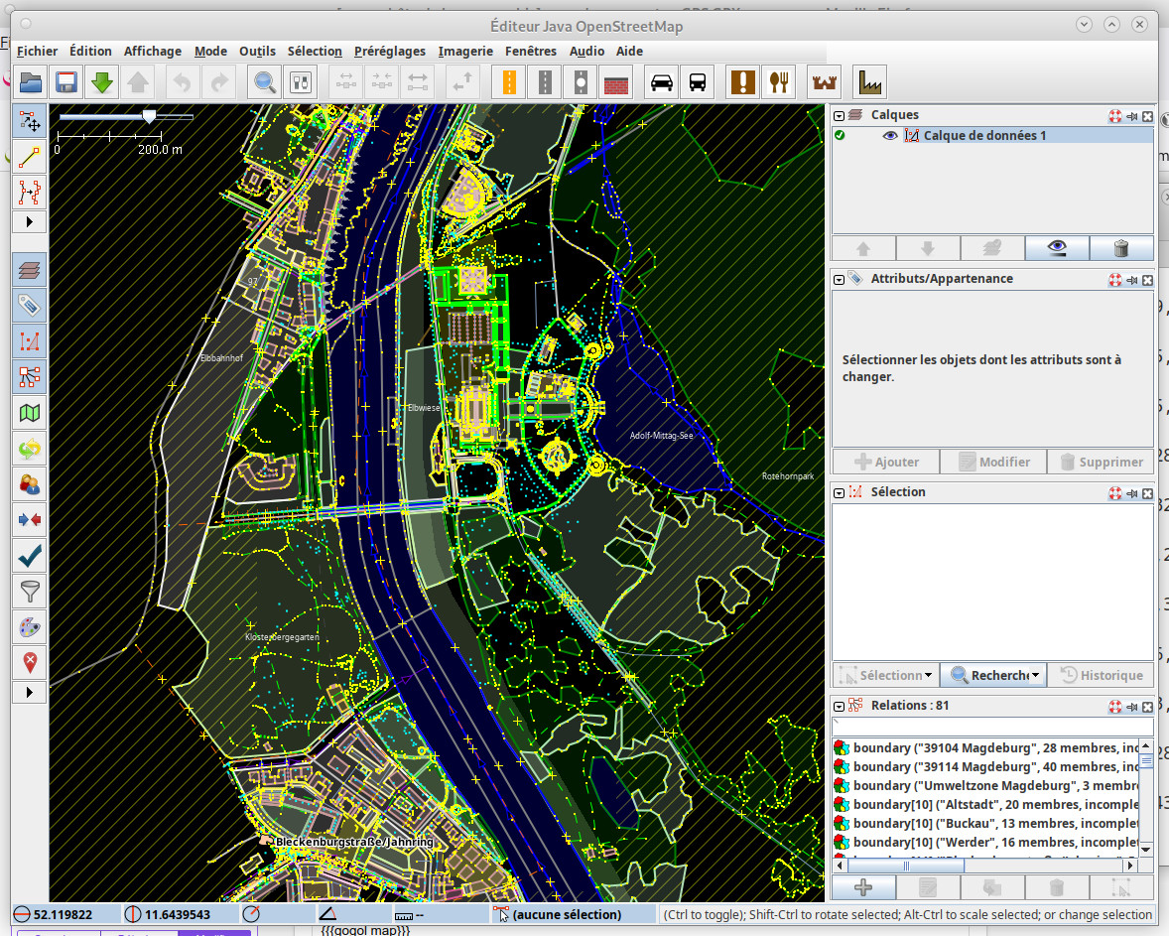Click the download map data arrow icon
Screen dimensions: 1169x936
click(x=102, y=82)
